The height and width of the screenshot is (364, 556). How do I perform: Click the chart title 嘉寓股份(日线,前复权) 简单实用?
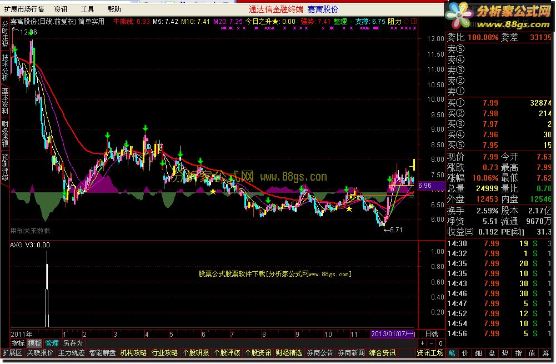point(57,21)
